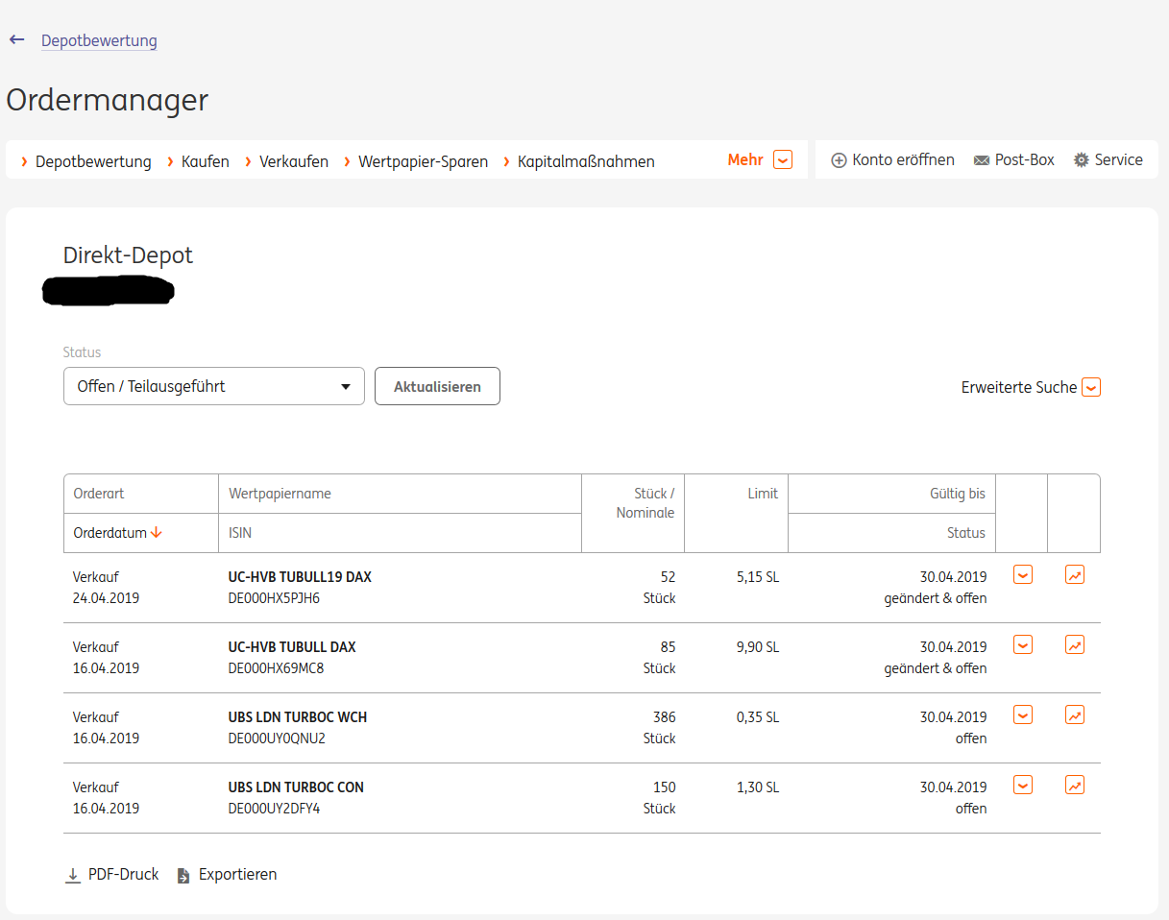Viewport: 1169px width, 920px height.
Task: Expand the Mehr menu chevron
Action: pos(783,160)
